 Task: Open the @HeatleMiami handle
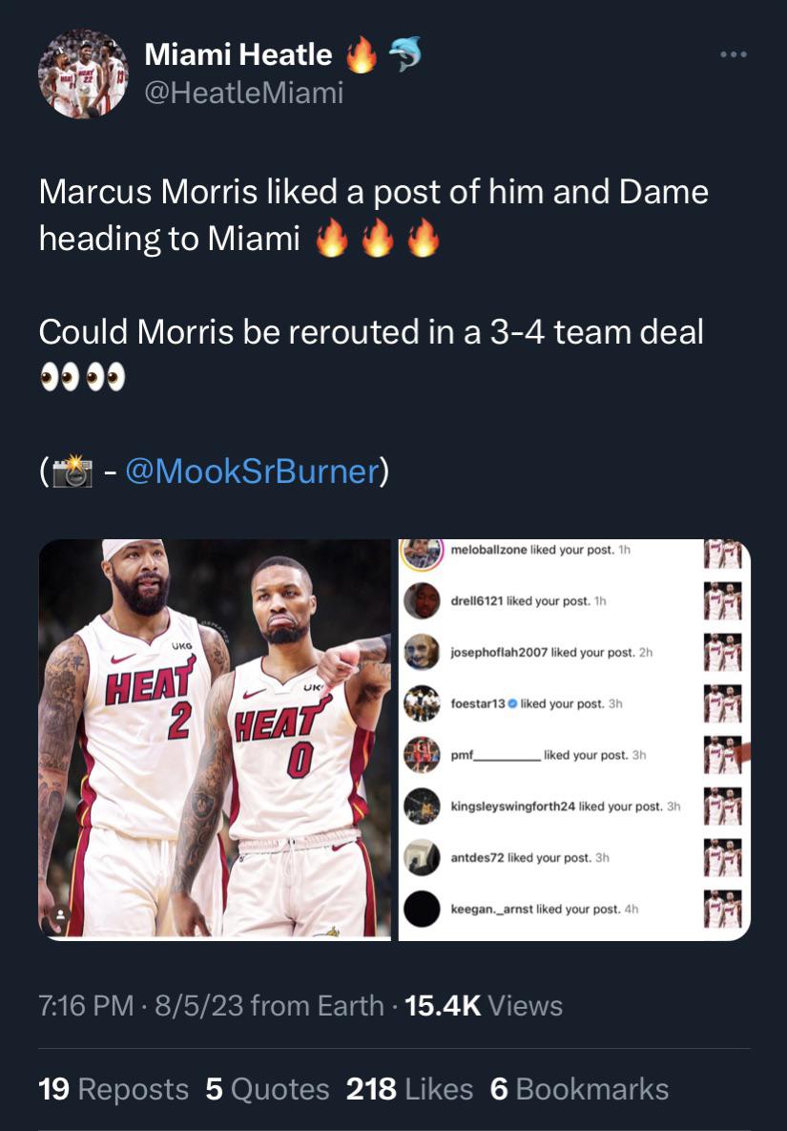point(243,93)
